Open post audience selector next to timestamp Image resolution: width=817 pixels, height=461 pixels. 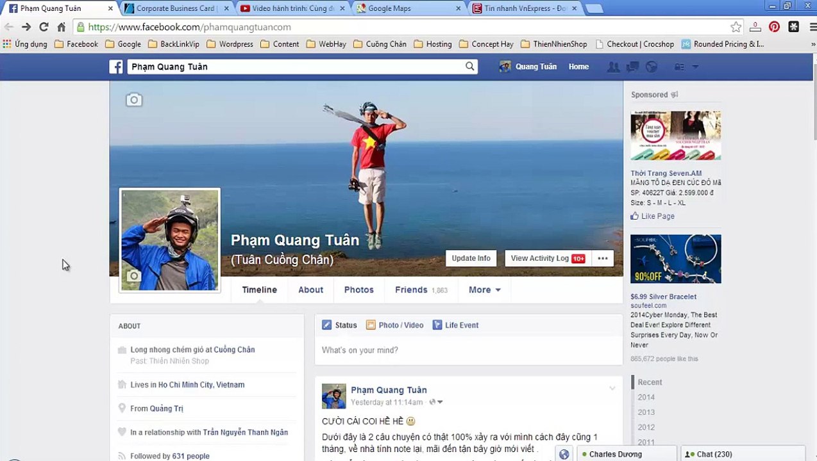[x=436, y=402]
